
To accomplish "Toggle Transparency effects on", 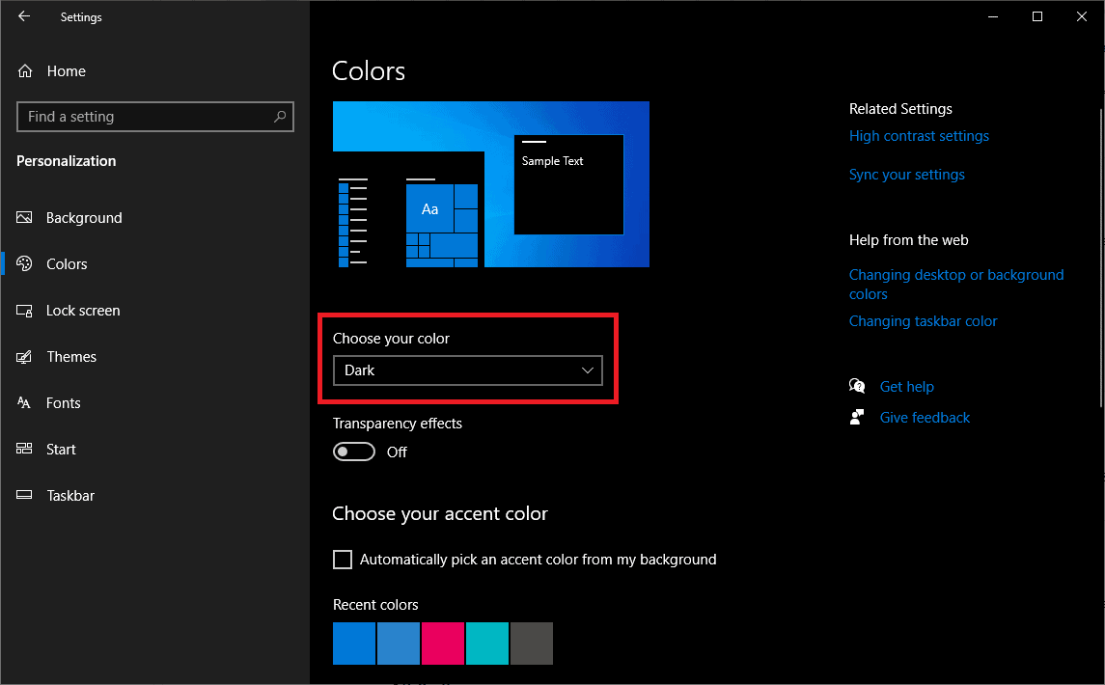I will point(353,451).
